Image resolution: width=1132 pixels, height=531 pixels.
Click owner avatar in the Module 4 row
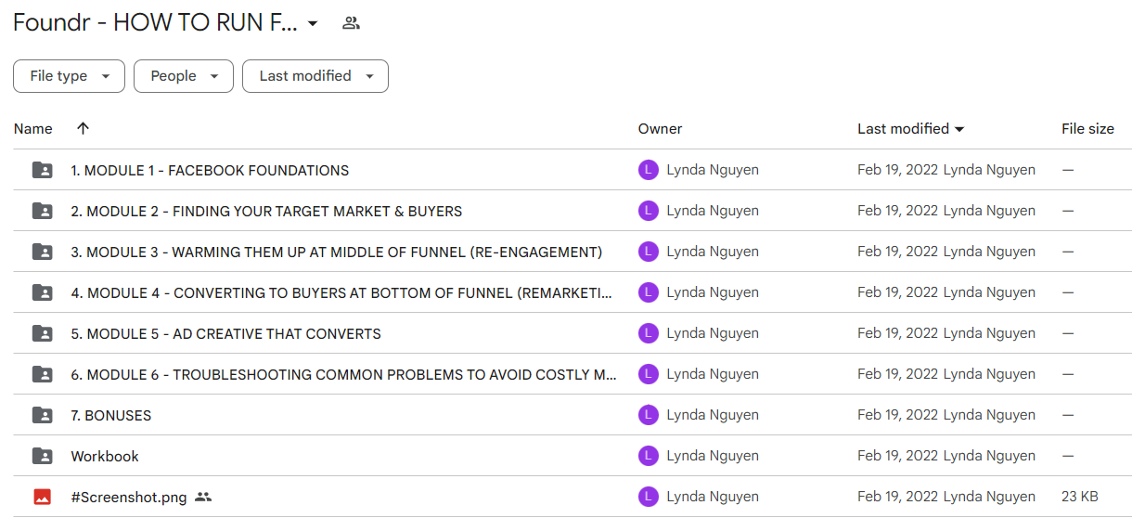pos(648,292)
